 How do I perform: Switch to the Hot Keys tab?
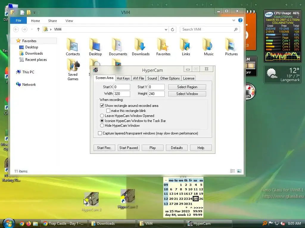click(x=123, y=78)
